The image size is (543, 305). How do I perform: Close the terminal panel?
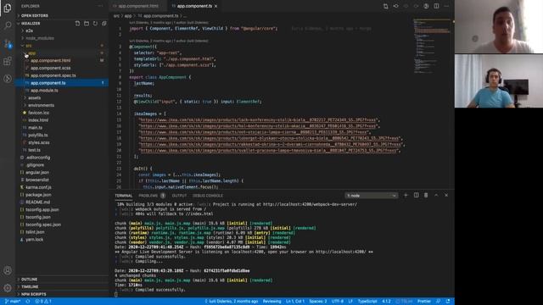446,196
